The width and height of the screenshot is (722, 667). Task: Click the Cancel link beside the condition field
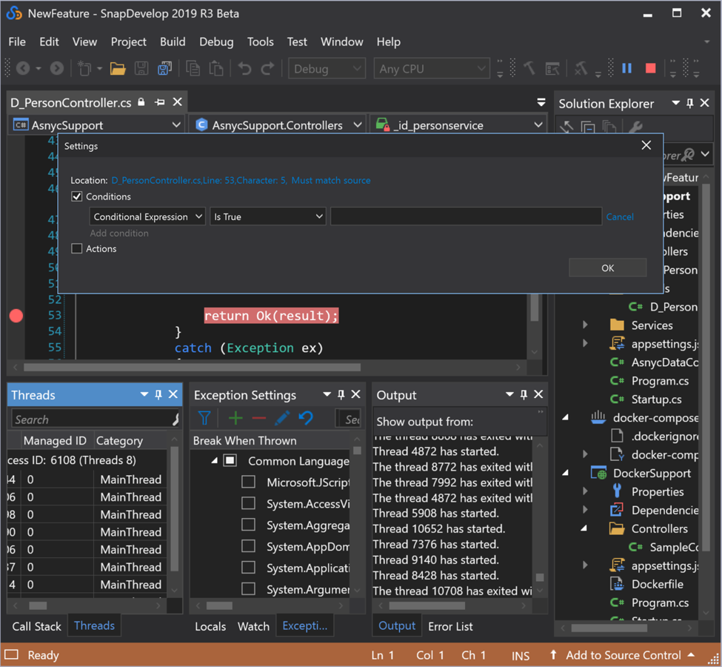[x=620, y=216]
